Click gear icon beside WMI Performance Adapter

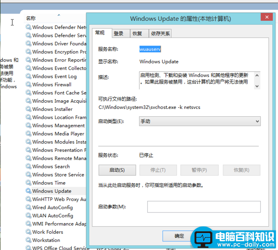tap(28, 223)
